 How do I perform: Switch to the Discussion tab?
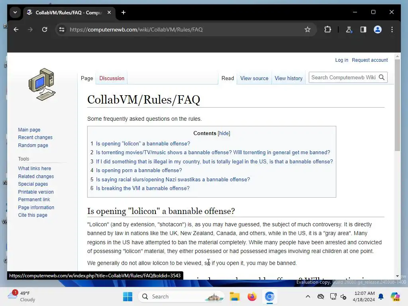[112, 78]
